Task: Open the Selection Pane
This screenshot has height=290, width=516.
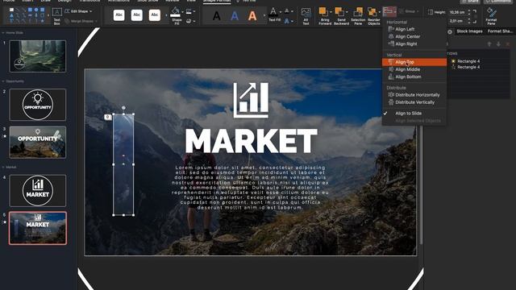Action: [358, 16]
